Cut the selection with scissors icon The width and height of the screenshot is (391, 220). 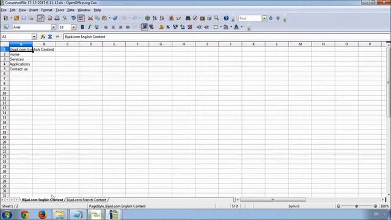[x=90, y=18]
